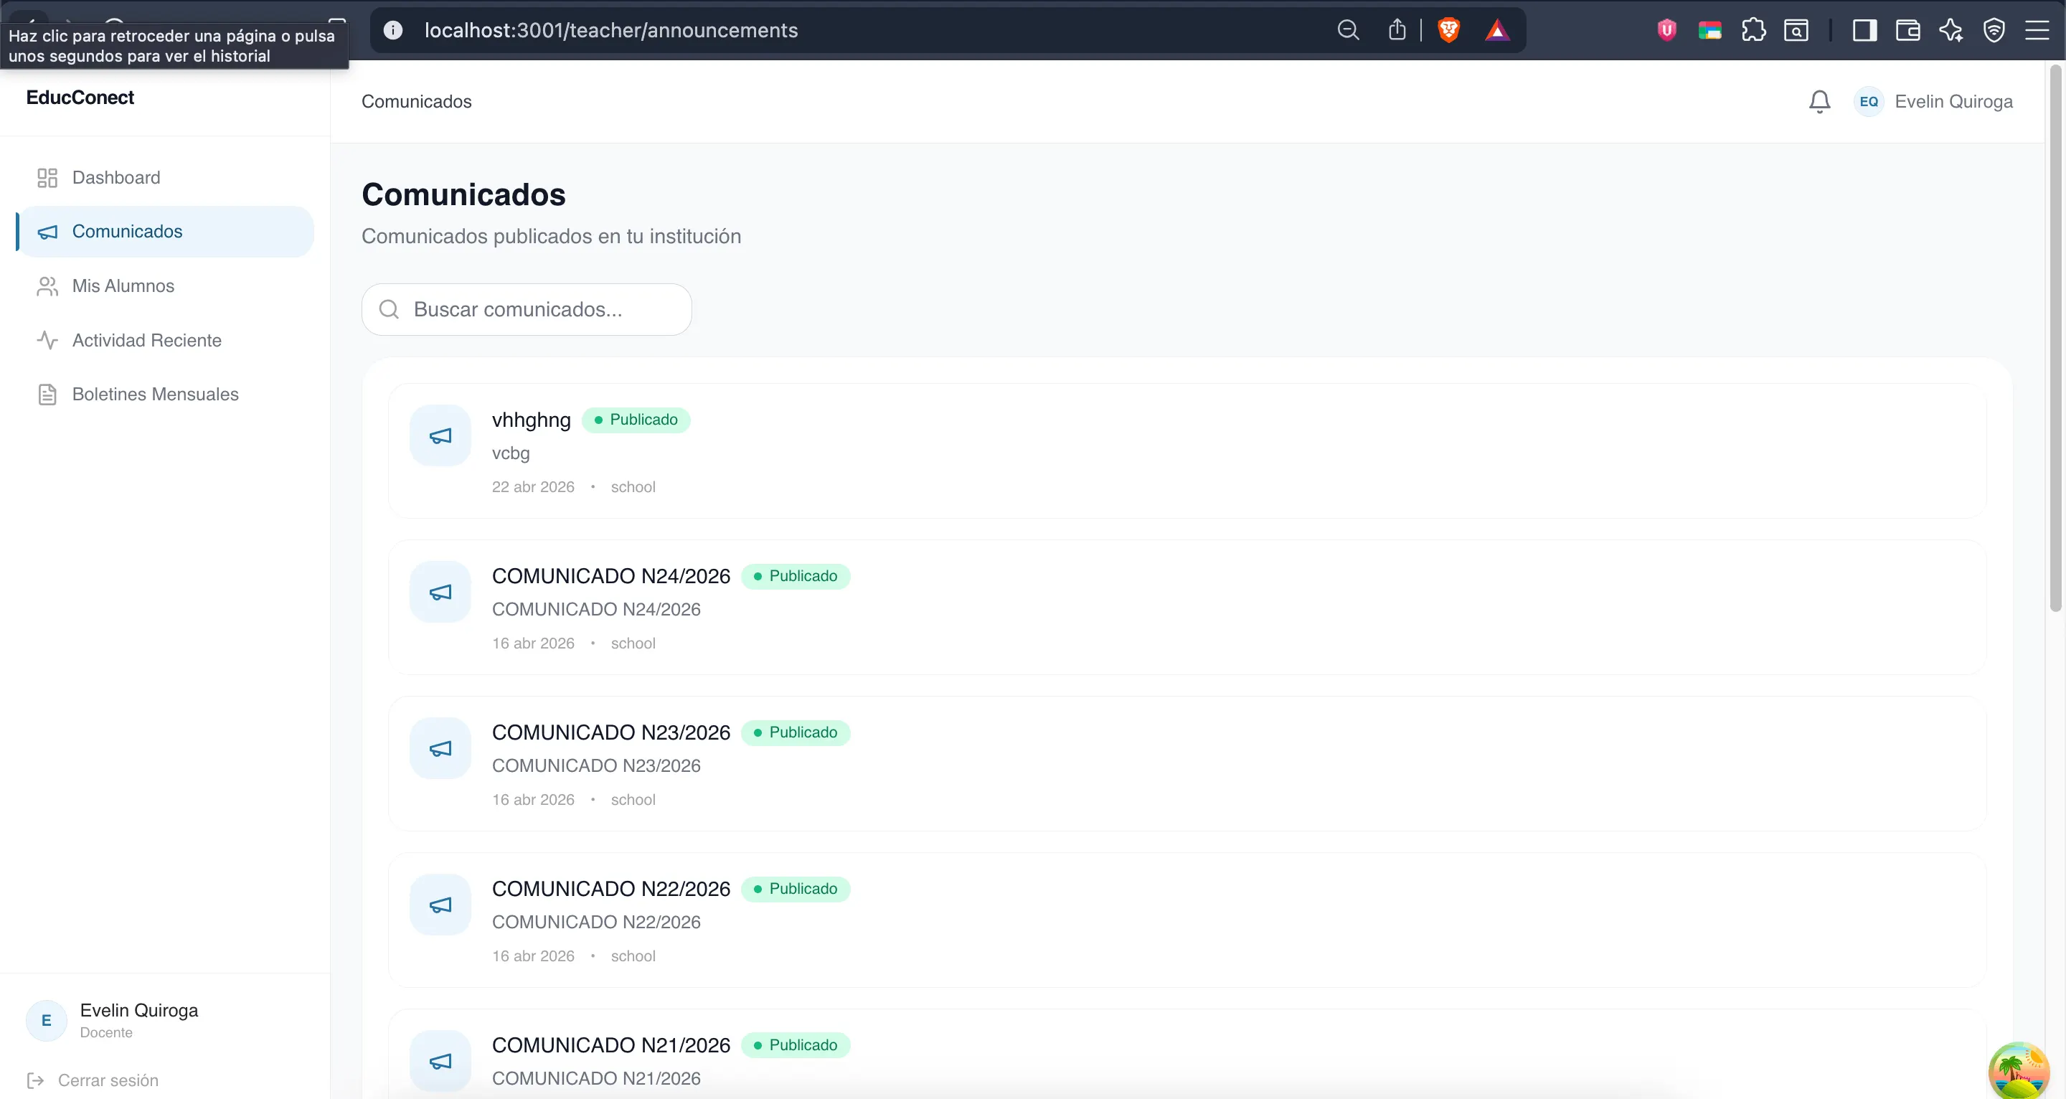The height and width of the screenshot is (1099, 2066).
Task: Open the COMUNICADO N23/2026 announcement title
Action: coord(610,732)
